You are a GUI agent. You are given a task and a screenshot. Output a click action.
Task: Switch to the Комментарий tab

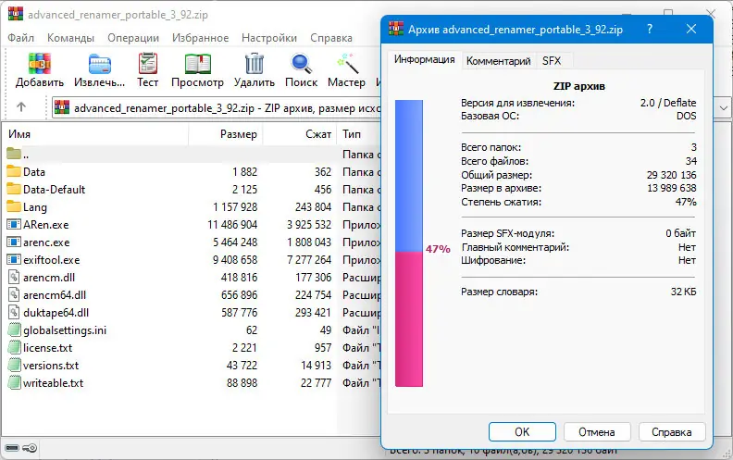(498, 61)
